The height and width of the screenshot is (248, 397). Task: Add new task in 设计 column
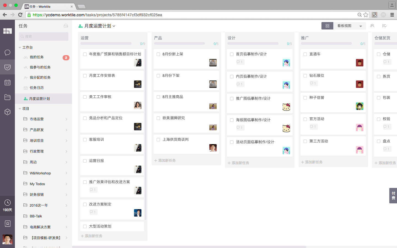pos(238,163)
